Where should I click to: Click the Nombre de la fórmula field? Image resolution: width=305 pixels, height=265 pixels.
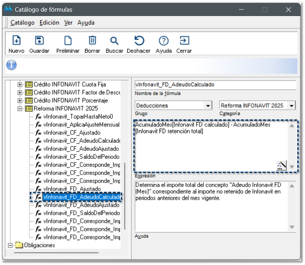[x=215, y=85]
